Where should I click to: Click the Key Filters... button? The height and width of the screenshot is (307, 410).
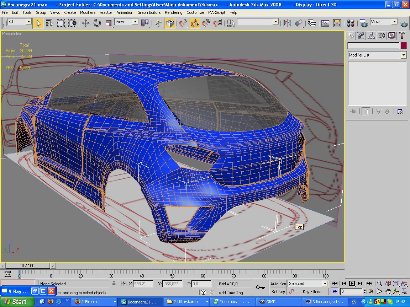(313, 292)
